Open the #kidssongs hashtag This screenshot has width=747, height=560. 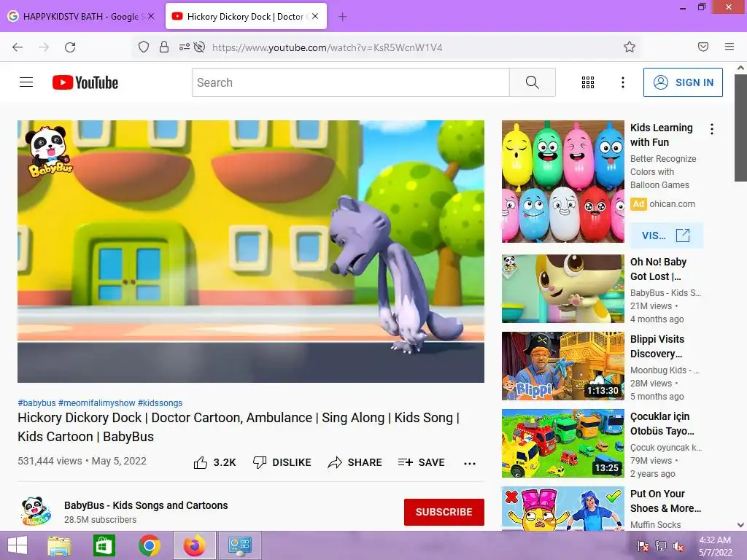160,402
